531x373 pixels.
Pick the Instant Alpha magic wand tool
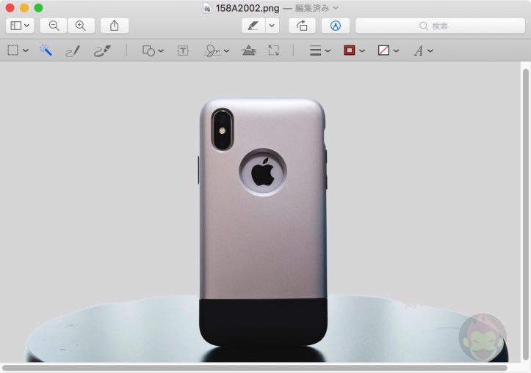pos(46,51)
